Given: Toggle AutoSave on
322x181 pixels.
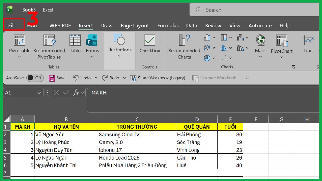Looking at the screenshot, I should pos(35,78).
